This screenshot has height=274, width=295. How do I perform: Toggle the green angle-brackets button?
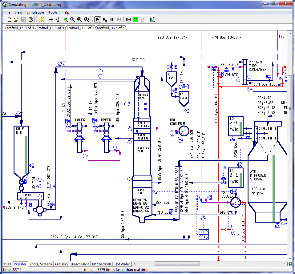[135, 19]
